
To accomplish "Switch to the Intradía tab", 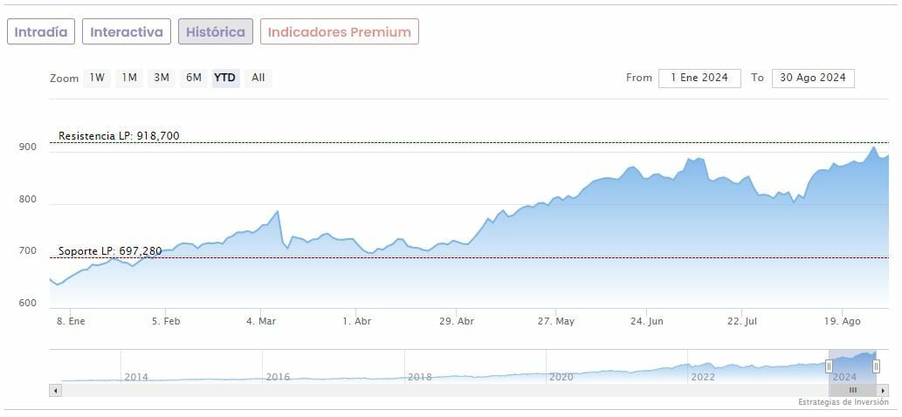I will [41, 31].
